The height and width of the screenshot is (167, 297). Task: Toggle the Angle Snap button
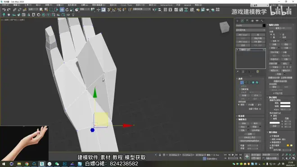[x=114, y=9]
